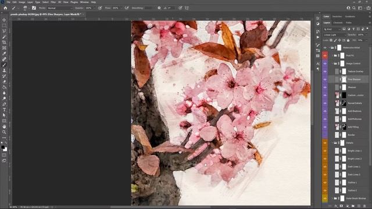Select the Magic Wand tool
The width and height of the screenshot is (372, 209).
(x=4, y=37)
